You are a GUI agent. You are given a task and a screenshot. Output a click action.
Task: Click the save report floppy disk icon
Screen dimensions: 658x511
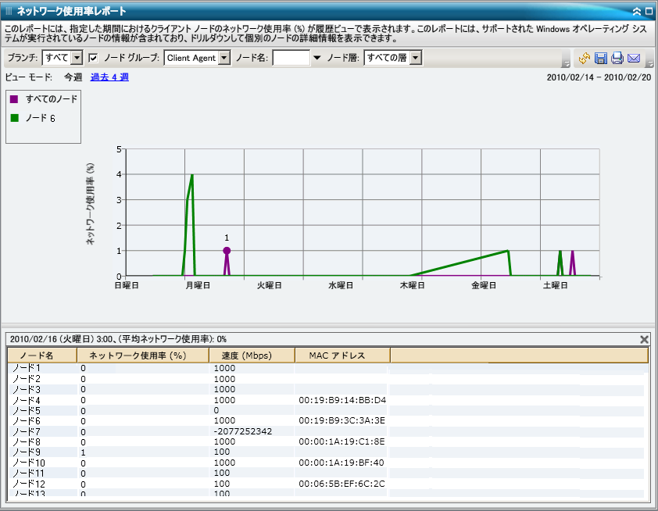point(601,59)
